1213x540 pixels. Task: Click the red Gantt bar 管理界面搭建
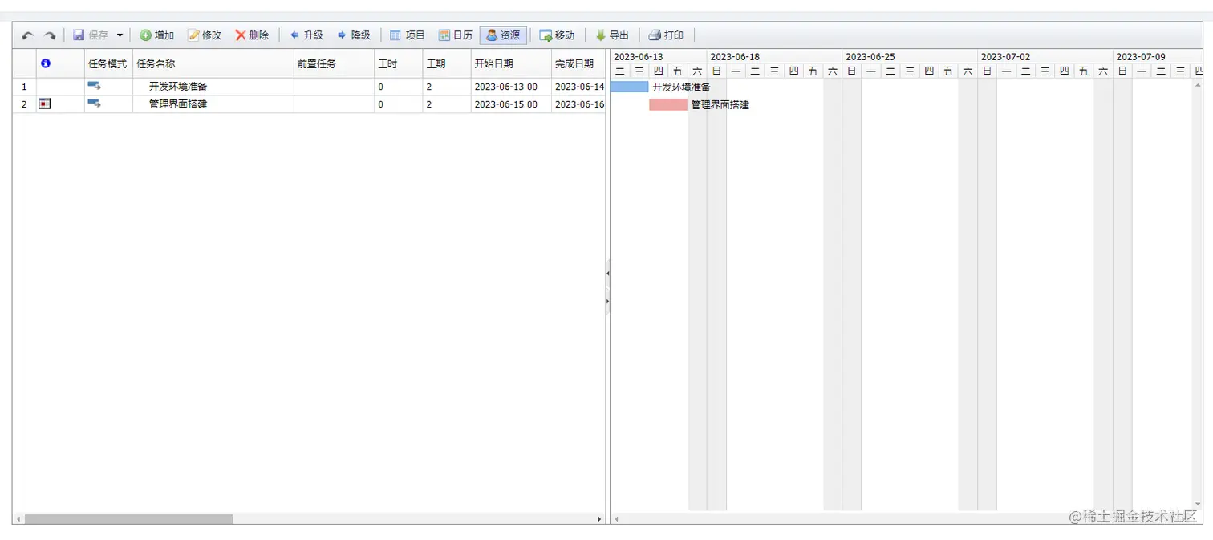668,104
